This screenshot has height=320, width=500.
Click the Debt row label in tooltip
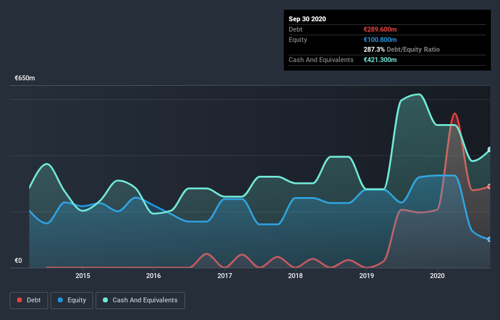click(x=295, y=29)
